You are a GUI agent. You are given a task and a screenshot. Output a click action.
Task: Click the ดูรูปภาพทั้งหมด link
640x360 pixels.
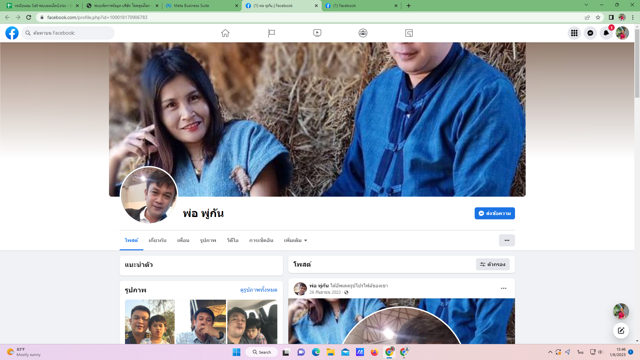(259, 290)
